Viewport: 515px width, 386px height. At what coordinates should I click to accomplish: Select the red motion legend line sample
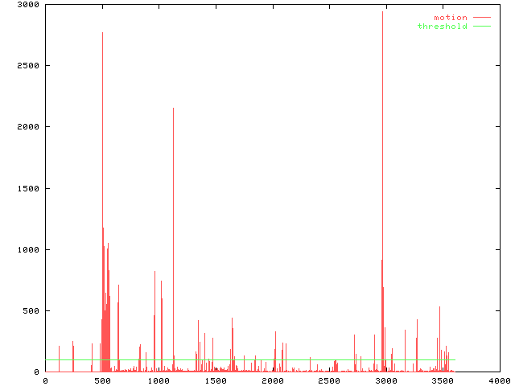[x=481, y=17]
